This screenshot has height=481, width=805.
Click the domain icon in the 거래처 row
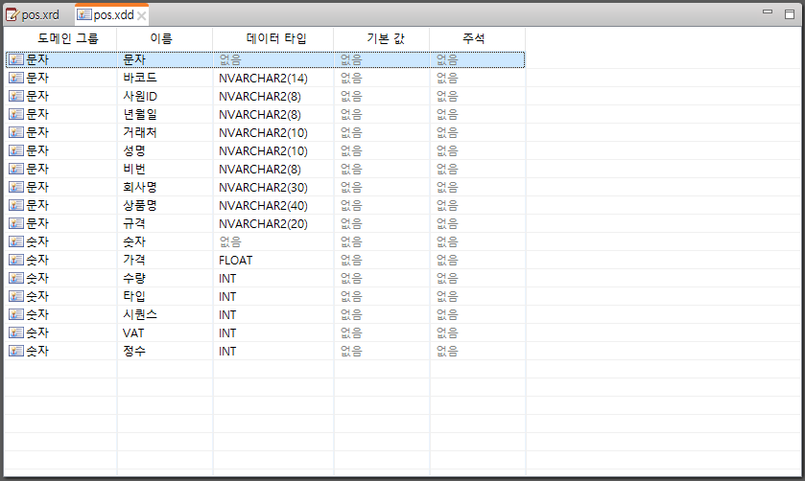[16, 132]
